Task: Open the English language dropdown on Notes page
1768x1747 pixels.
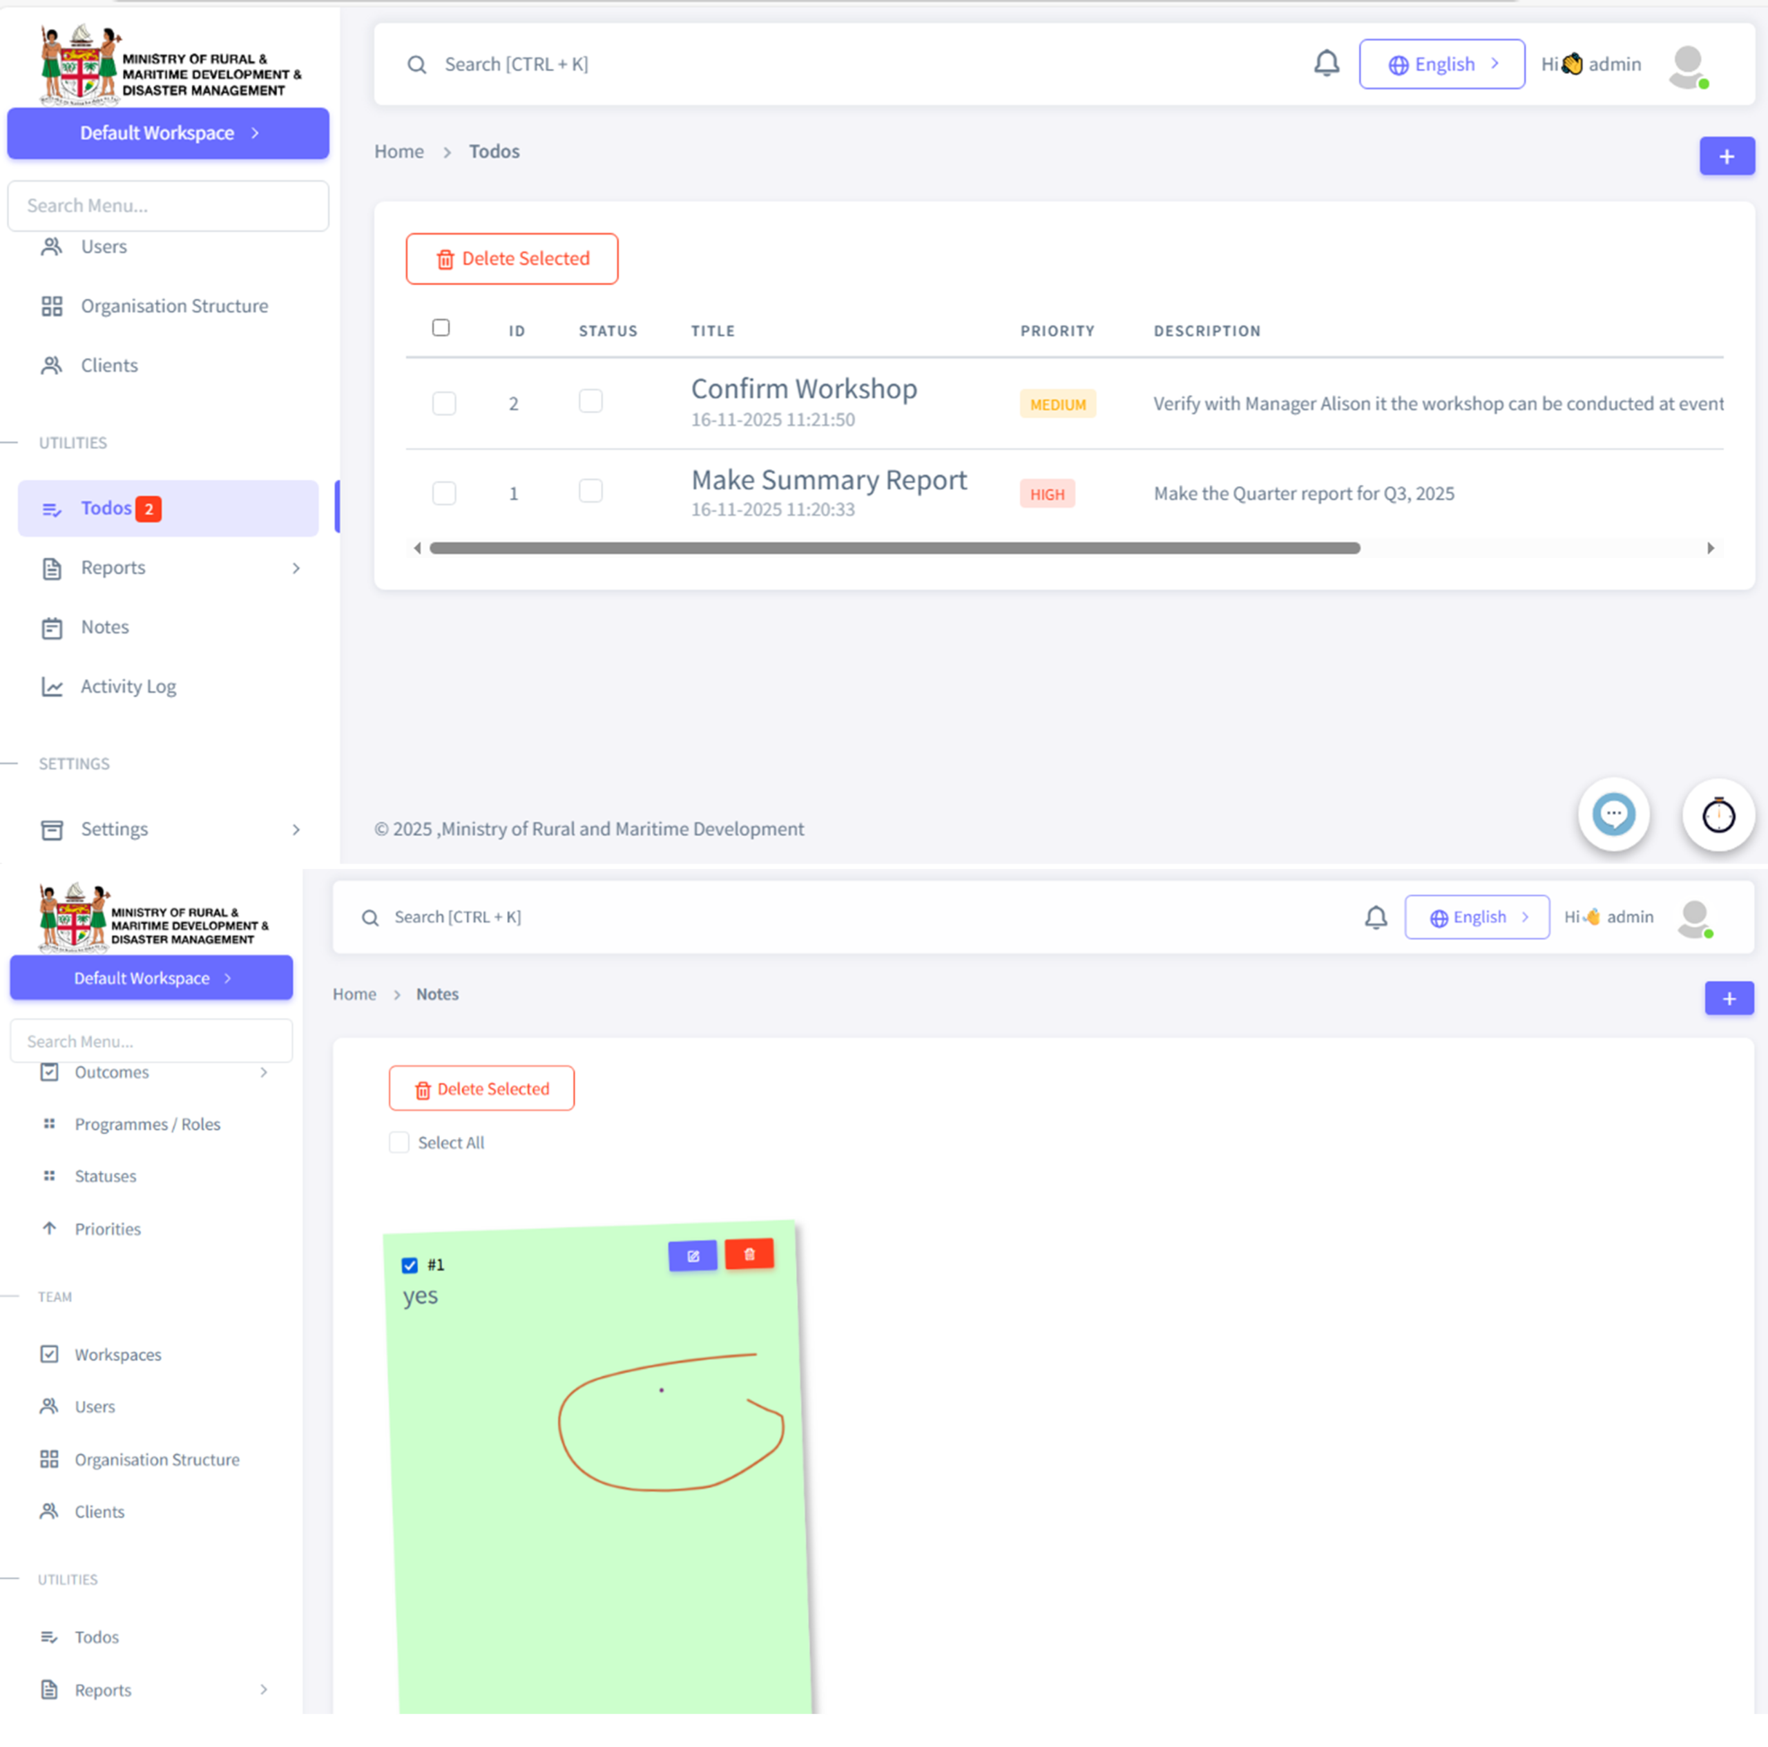Action: click(1477, 917)
